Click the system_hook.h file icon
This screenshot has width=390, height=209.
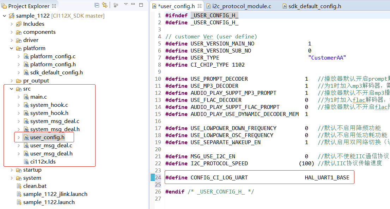coord(26,113)
